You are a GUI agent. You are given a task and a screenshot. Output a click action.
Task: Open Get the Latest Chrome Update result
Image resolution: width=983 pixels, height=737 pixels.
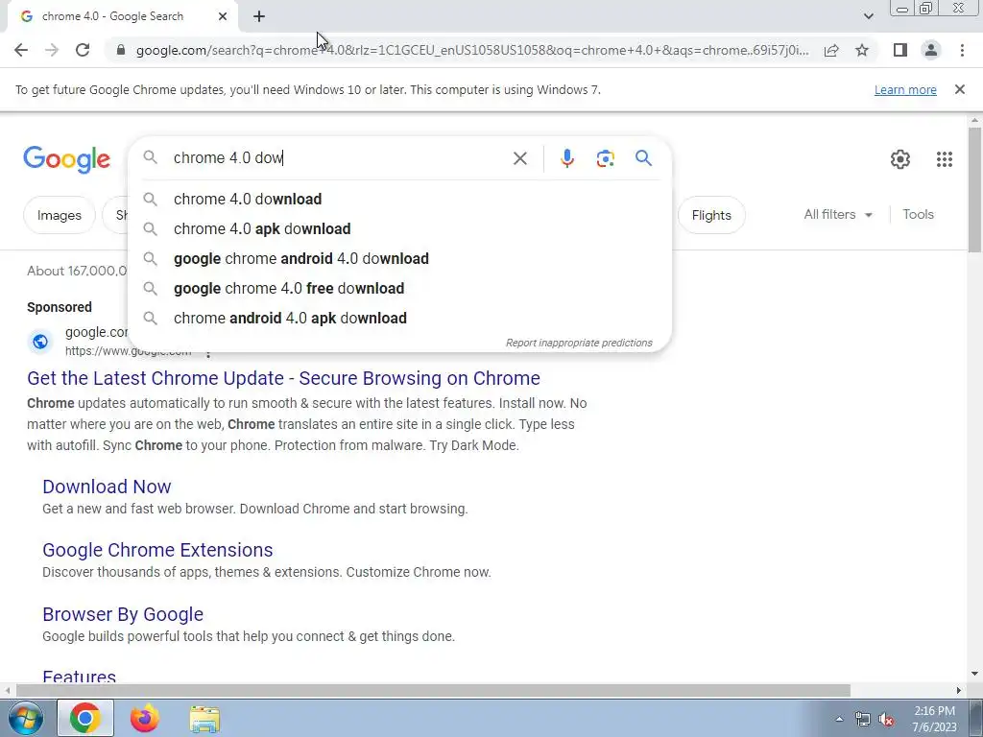[x=283, y=378]
